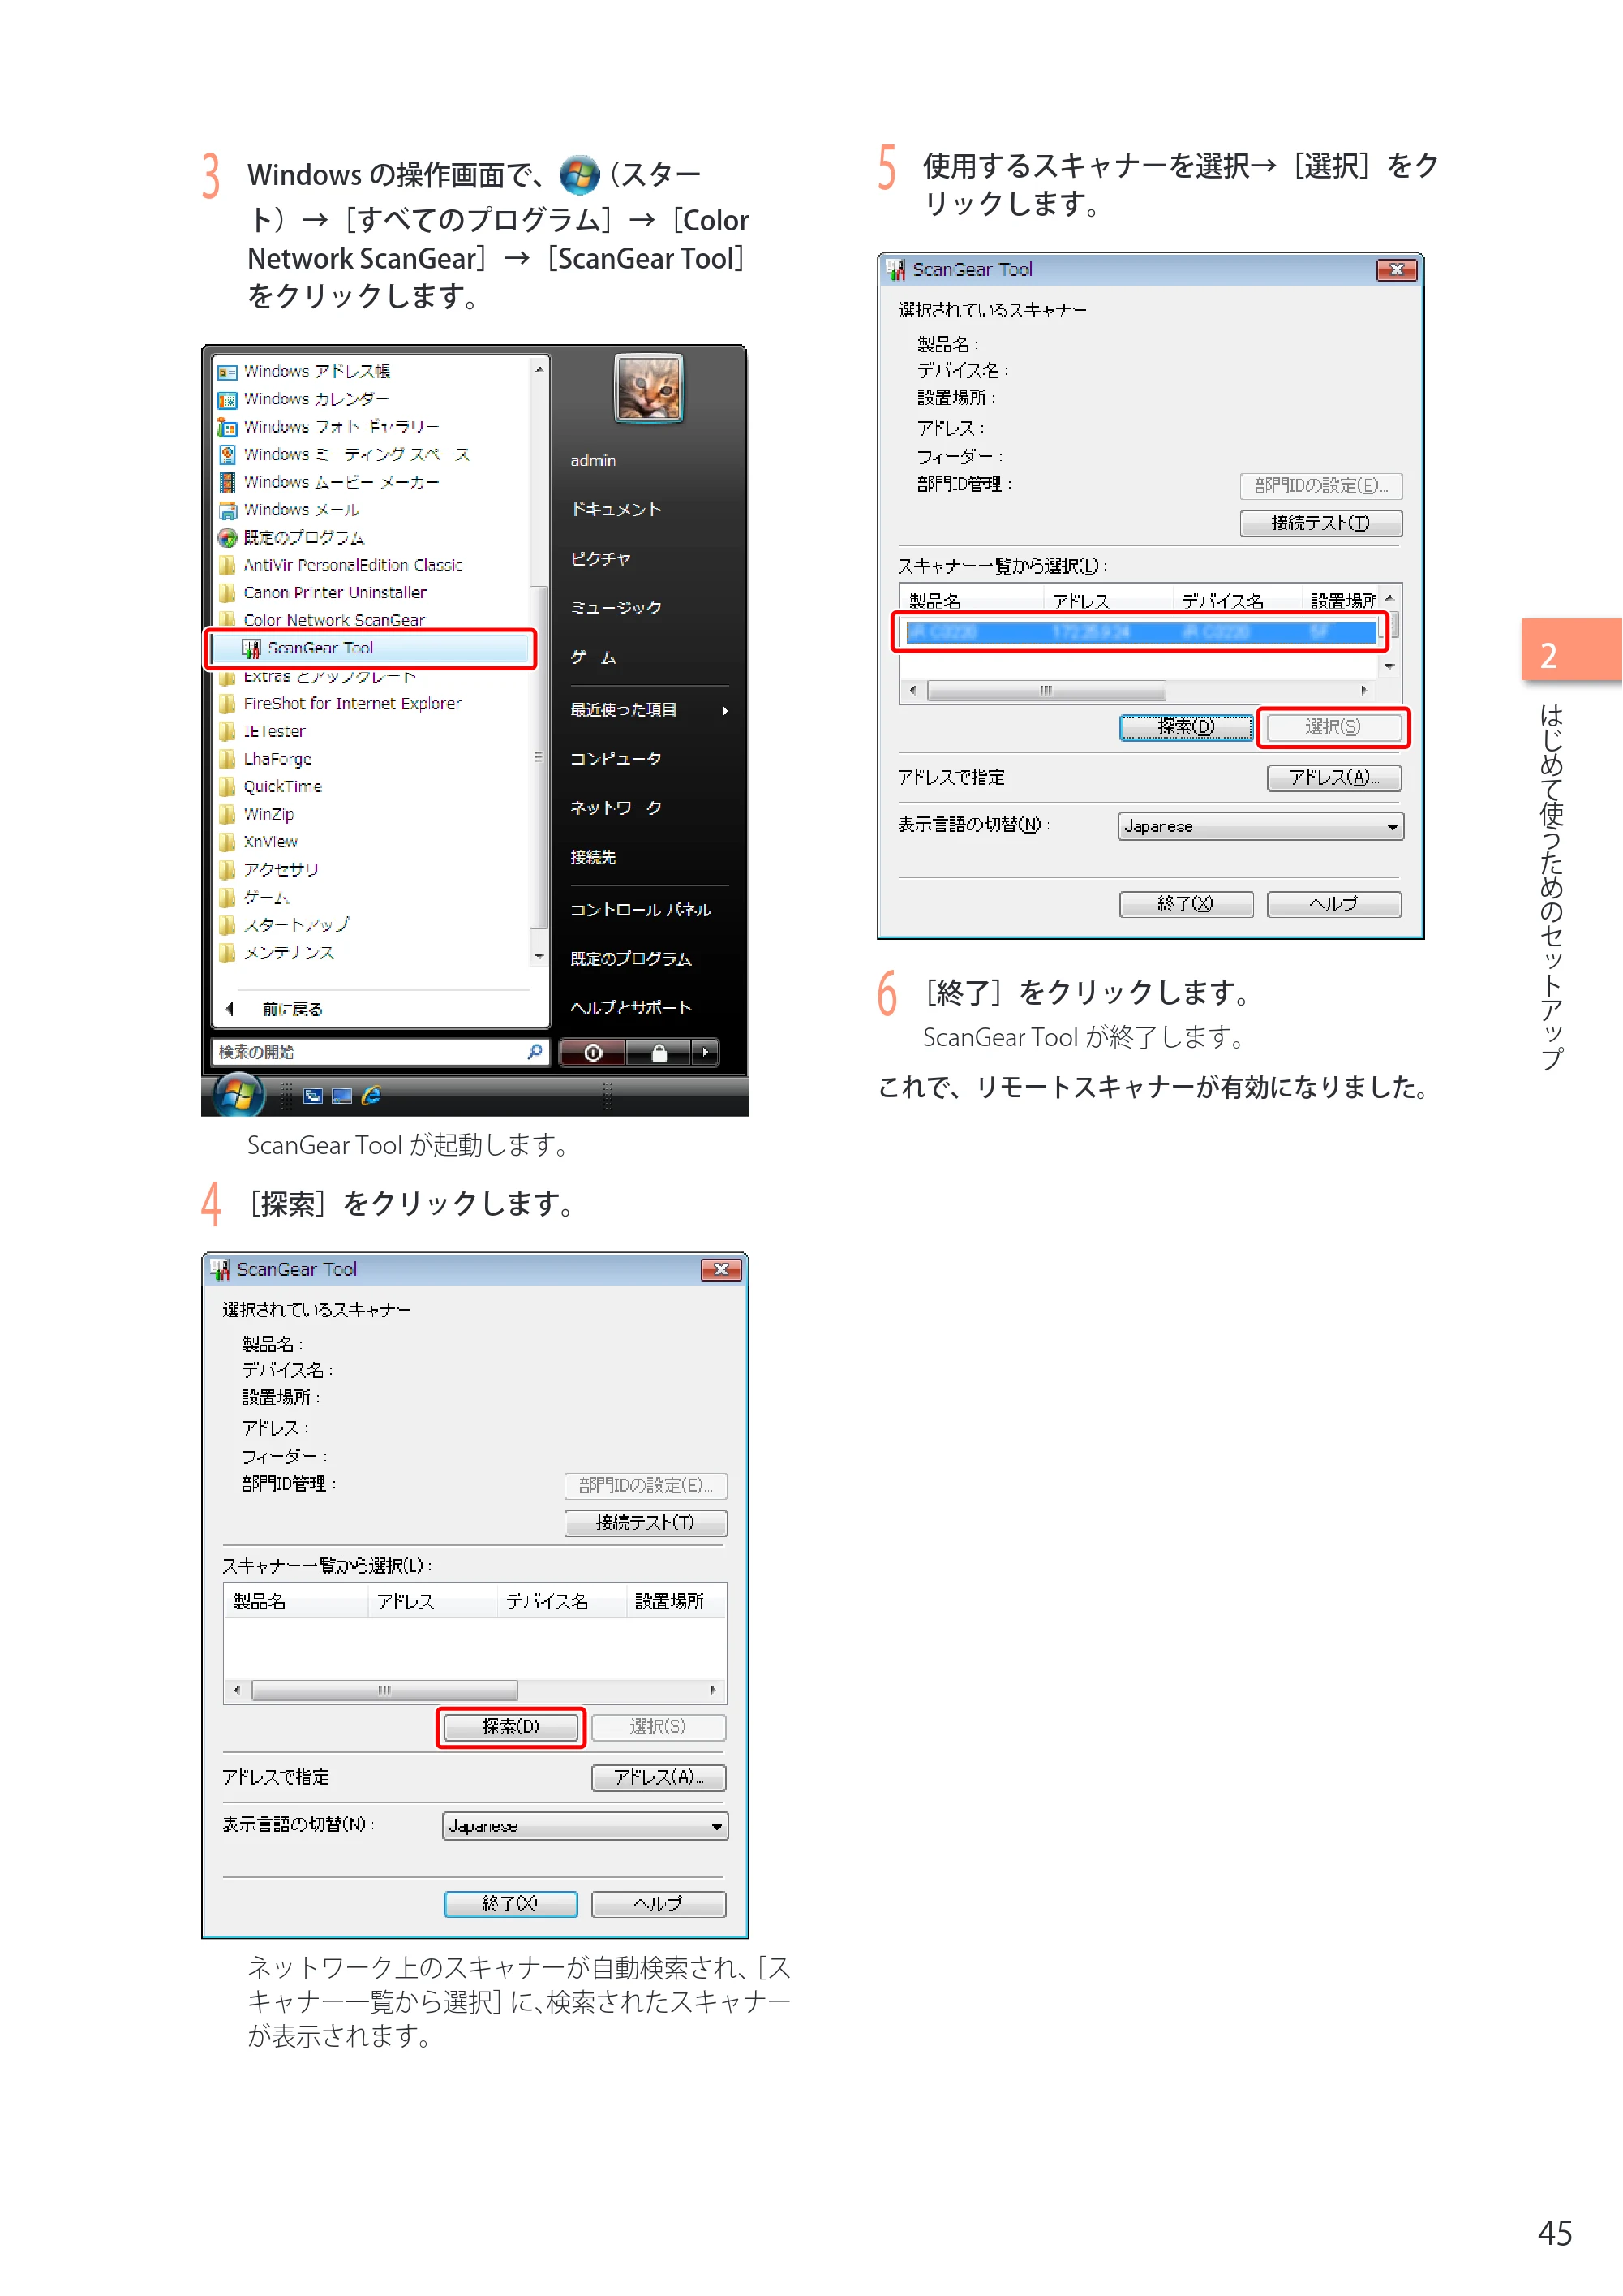
Task: Open Windows カレンダー in program list
Action: click(x=304, y=399)
